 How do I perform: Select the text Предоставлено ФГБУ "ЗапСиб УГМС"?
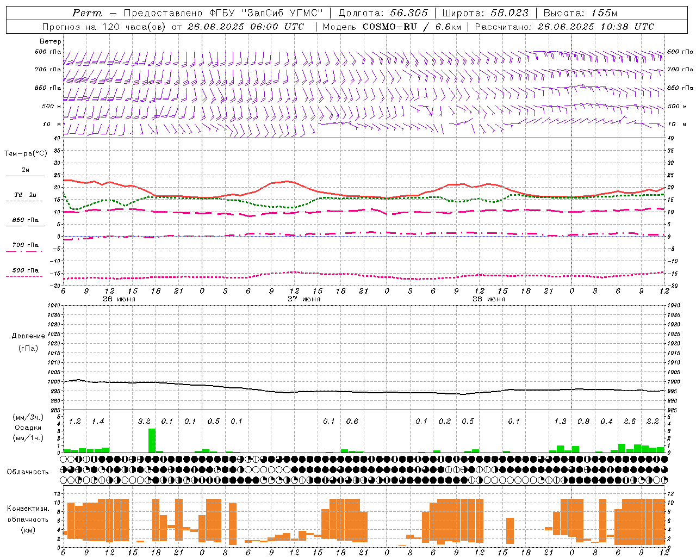(224, 13)
